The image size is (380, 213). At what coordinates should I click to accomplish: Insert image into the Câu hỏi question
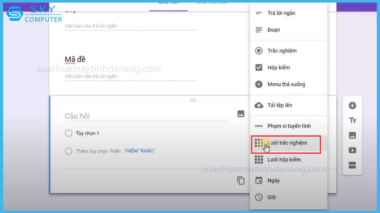pos(241,114)
